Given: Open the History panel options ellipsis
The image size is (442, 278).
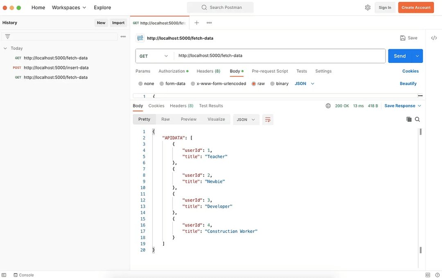Looking at the screenshot, I should tap(123, 37).
